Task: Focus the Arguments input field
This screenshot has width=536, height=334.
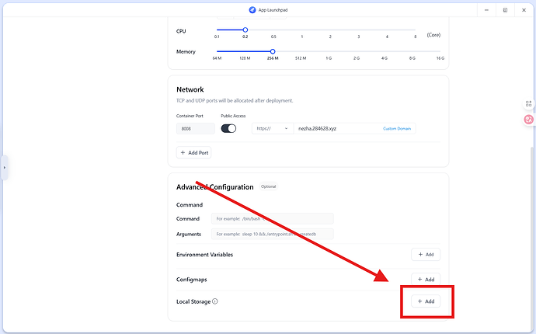Action: tap(273, 234)
